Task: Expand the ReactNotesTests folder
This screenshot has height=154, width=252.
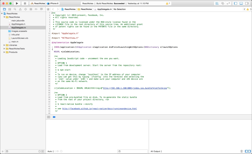Action: pyautogui.click(x=4, y=49)
